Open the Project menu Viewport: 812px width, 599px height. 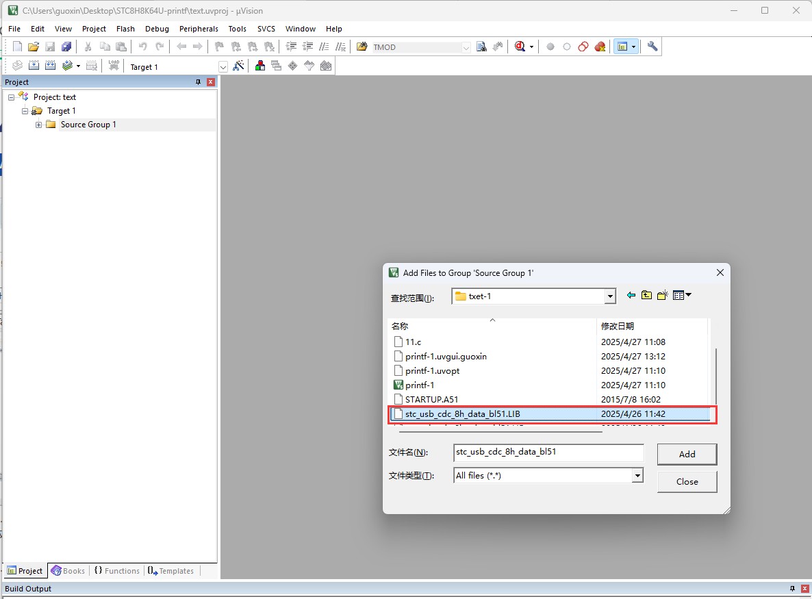94,29
